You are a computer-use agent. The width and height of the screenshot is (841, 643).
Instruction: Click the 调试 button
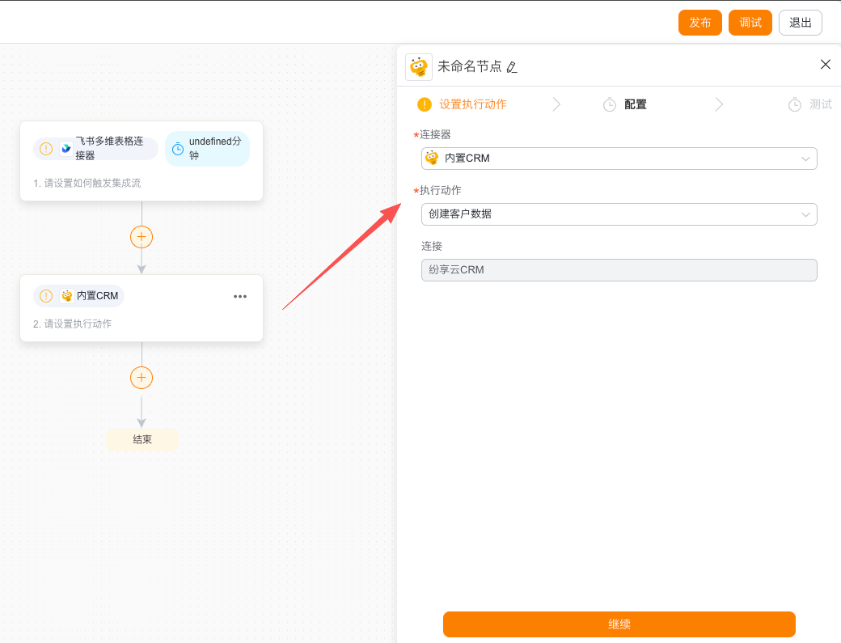750,23
